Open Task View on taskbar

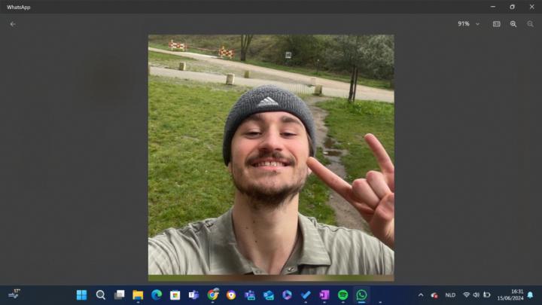[119, 295]
